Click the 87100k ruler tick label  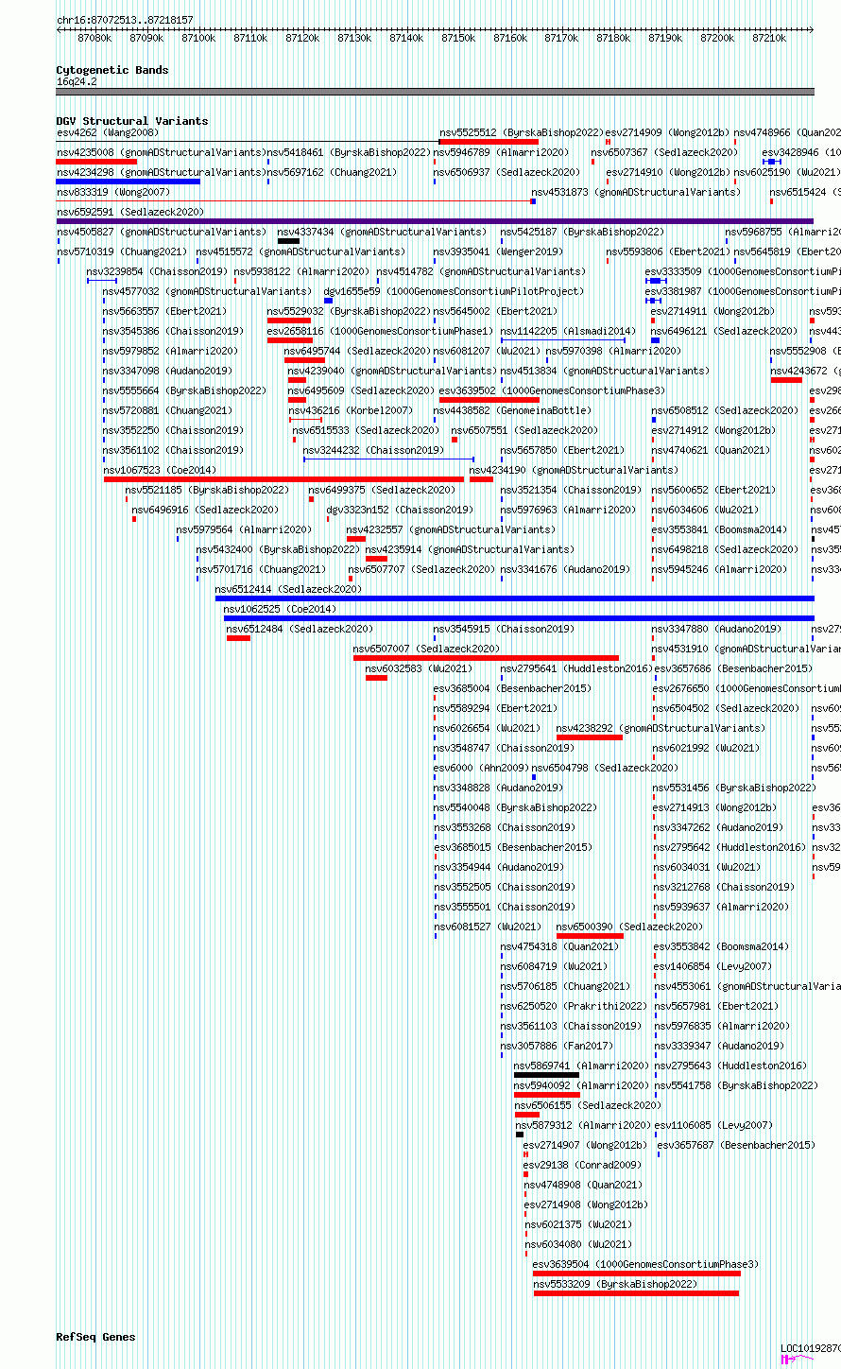tap(198, 38)
